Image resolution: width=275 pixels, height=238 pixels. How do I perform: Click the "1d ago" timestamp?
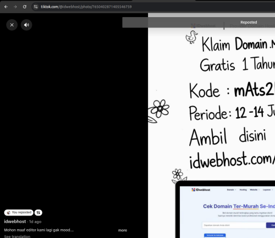tap(35, 222)
